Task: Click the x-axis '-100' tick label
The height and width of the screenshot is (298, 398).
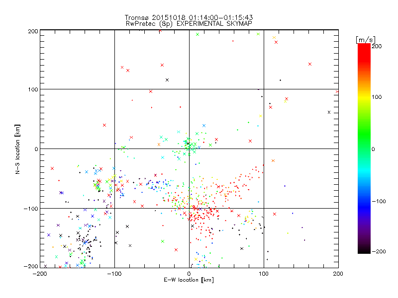Action: click(114, 274)
